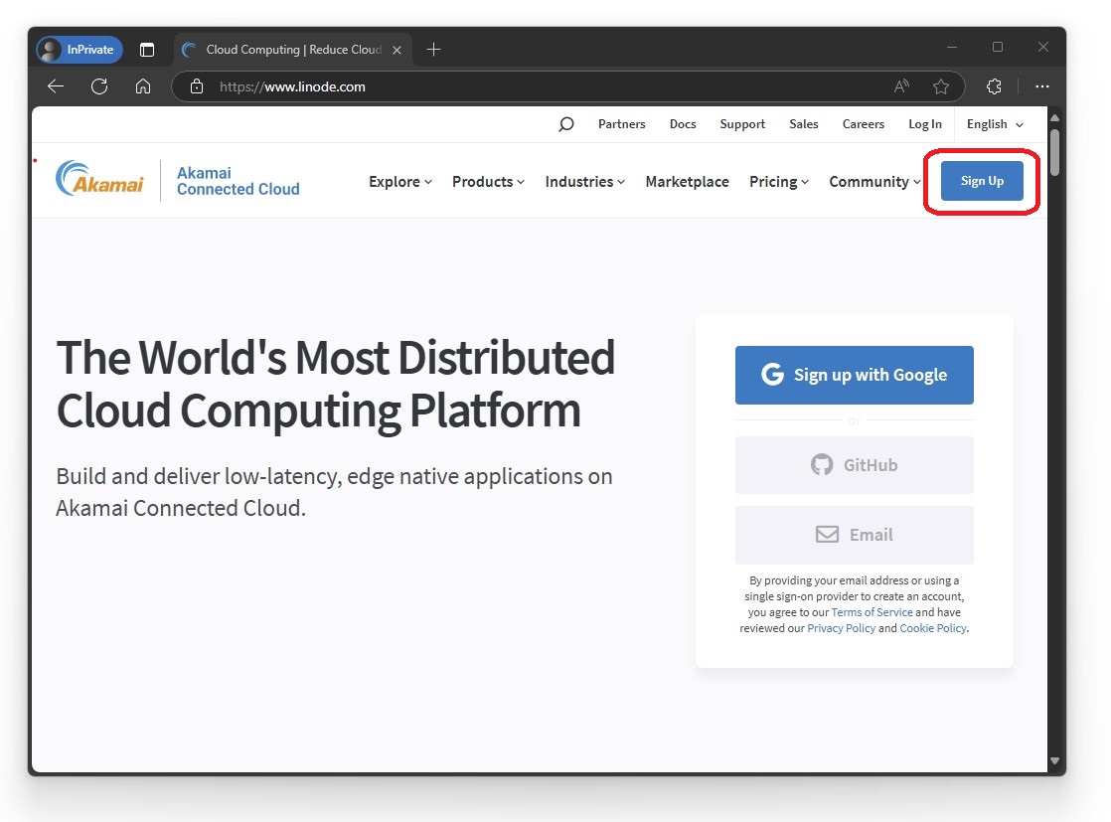Open the site search magnifier
1111x822 pixels.
click(565, 124)
